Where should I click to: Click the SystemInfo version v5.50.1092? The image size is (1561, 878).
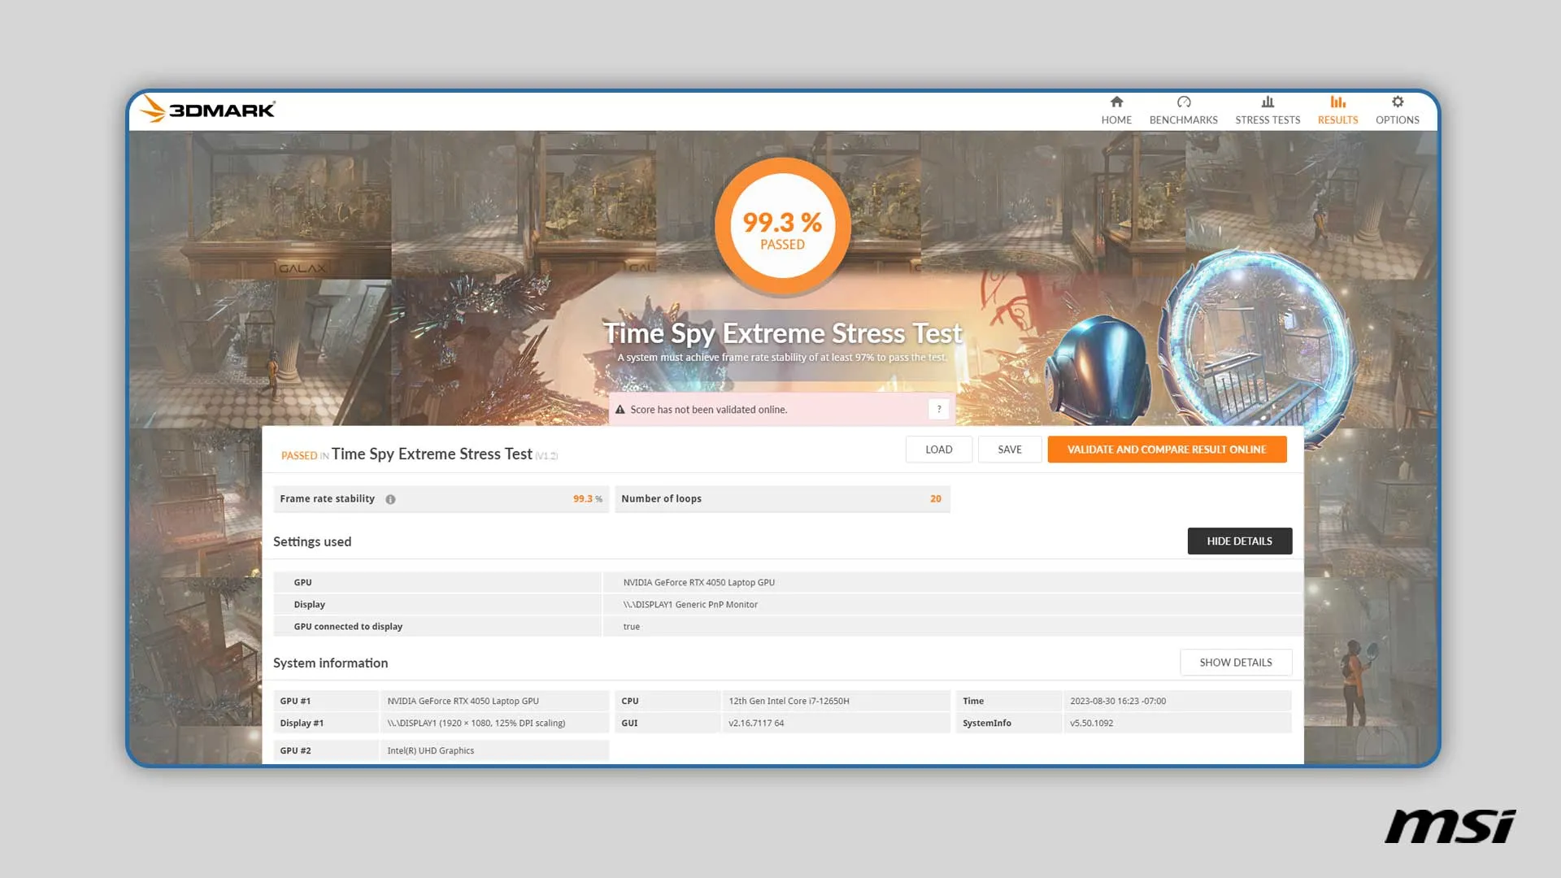tap(1091, 724)
